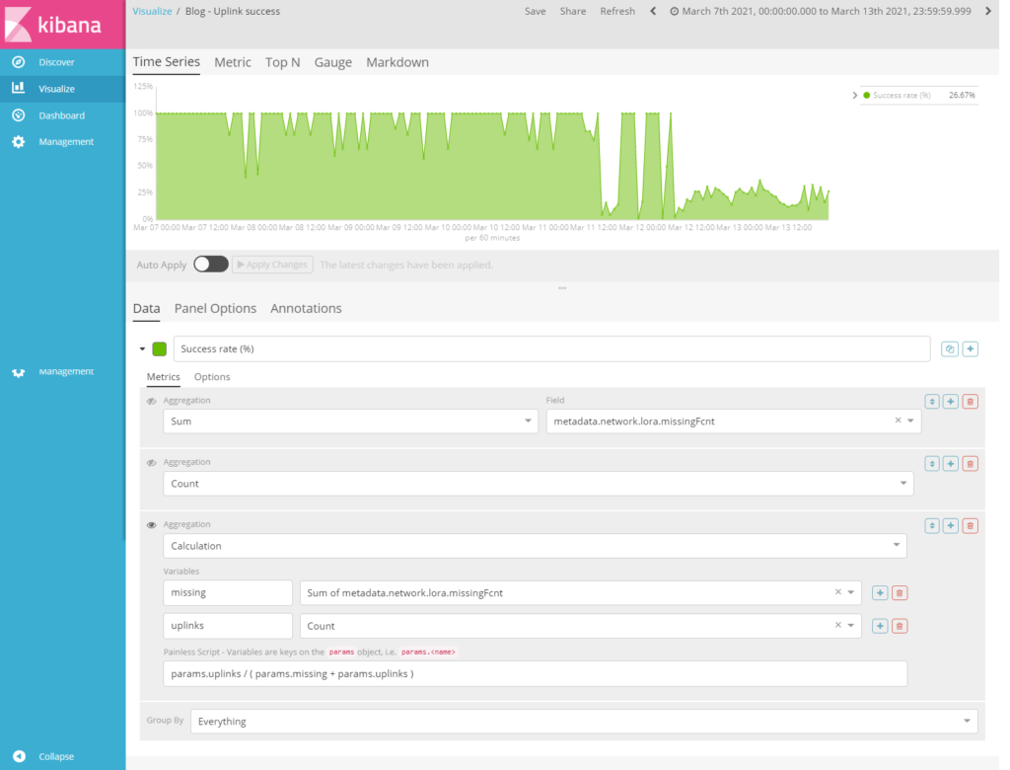
Task: Collapse the Success rate series section
Action: click(x=142, y=348)
